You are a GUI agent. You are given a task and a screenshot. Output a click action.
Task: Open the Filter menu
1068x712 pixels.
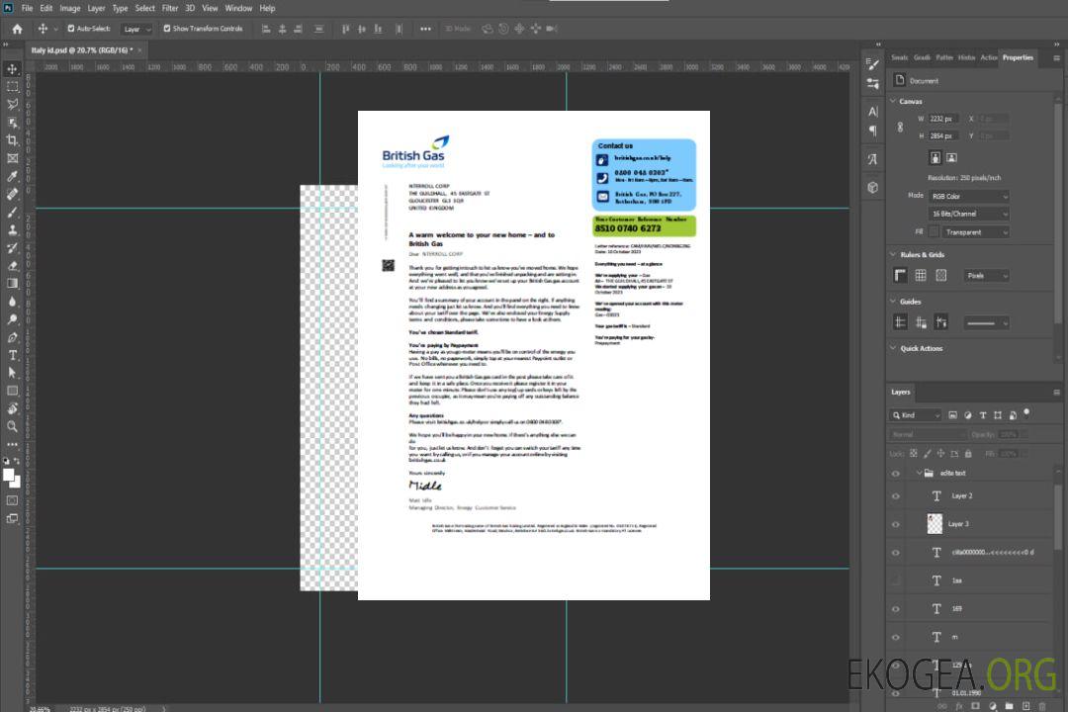pos(170,8)
